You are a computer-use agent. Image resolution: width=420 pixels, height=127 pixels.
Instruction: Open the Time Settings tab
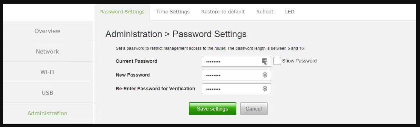point(173,12)
